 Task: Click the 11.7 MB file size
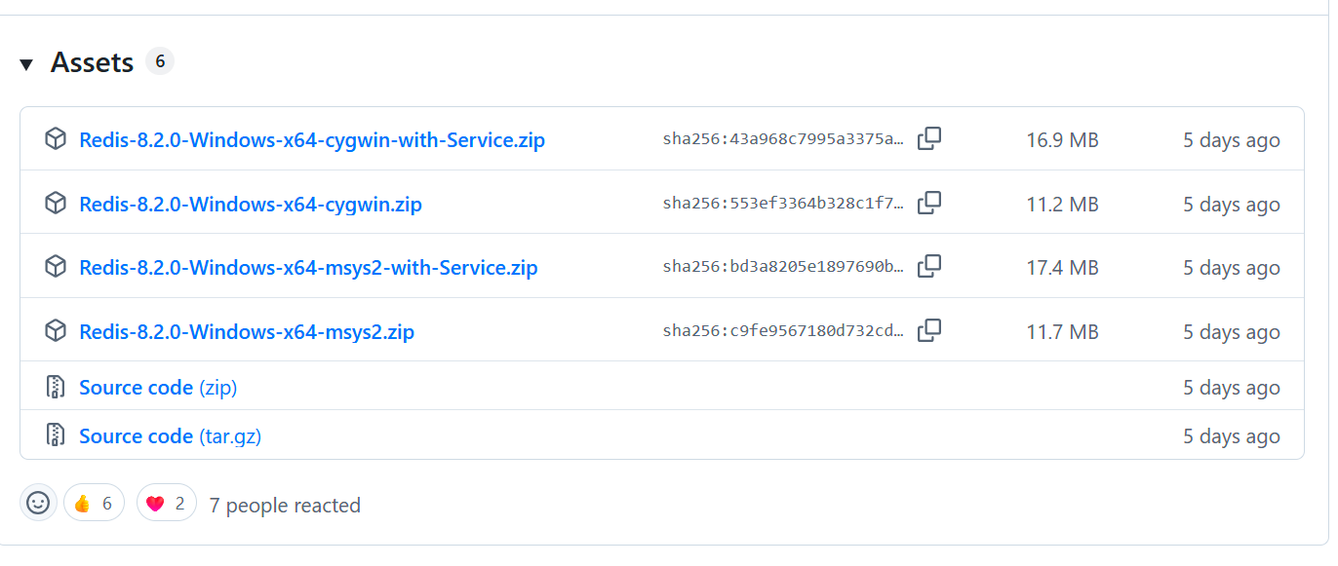[x=1062, y=332]
